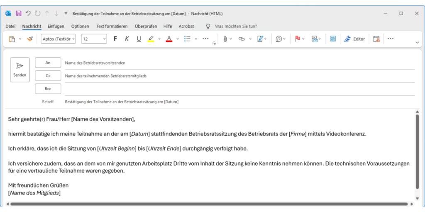Click the Outlook app icon in title bar
Viewport: 425px width, 212px height.
pos(8,13)
